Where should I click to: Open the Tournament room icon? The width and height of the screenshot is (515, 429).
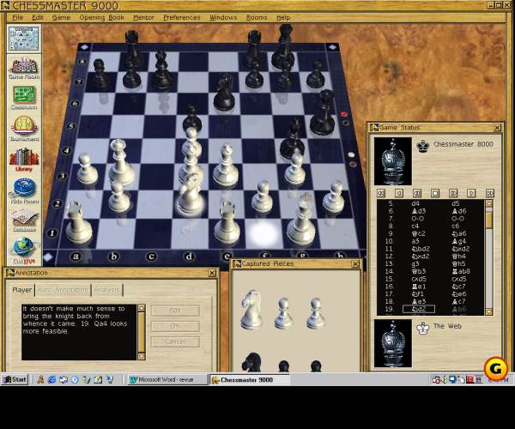[x=24, y=129]
